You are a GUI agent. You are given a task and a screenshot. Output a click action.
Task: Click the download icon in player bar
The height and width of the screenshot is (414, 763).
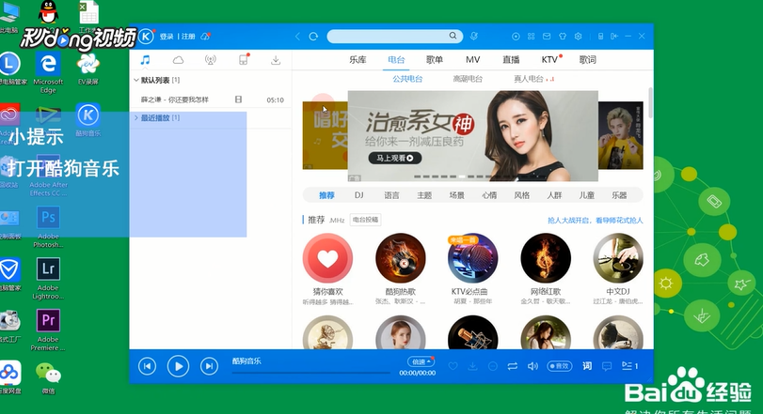coord(472,366)
